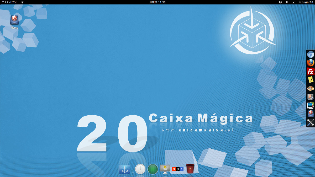Open the accessibility menu icon
Screen dimensions: 315x177
click(x=280, y=2)
